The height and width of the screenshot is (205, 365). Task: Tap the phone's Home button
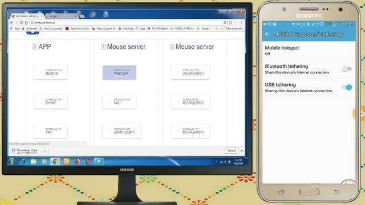(x=309, y=192)
